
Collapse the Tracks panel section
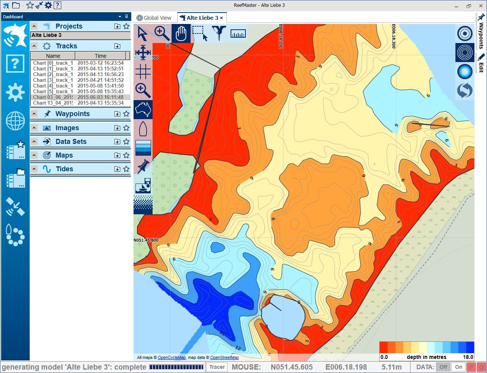34,46
